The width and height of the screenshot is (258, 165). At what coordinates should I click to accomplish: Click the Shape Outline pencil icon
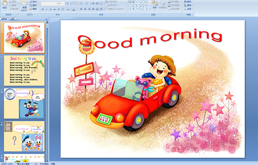tap(169, 5)
